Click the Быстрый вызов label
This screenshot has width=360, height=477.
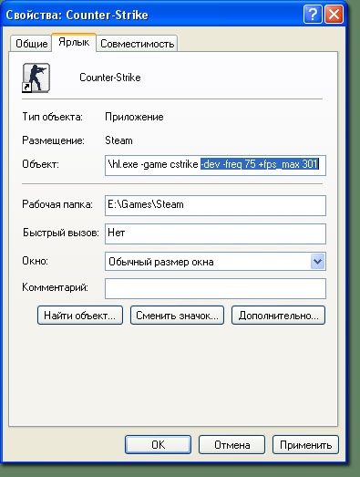(61, 233)
